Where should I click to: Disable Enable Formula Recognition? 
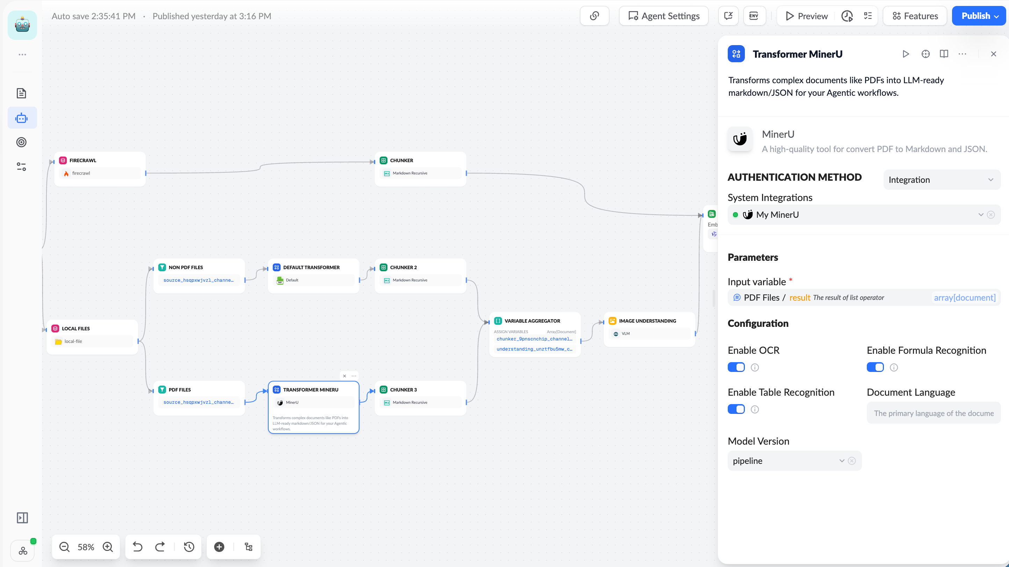click(x=875, y=367)
